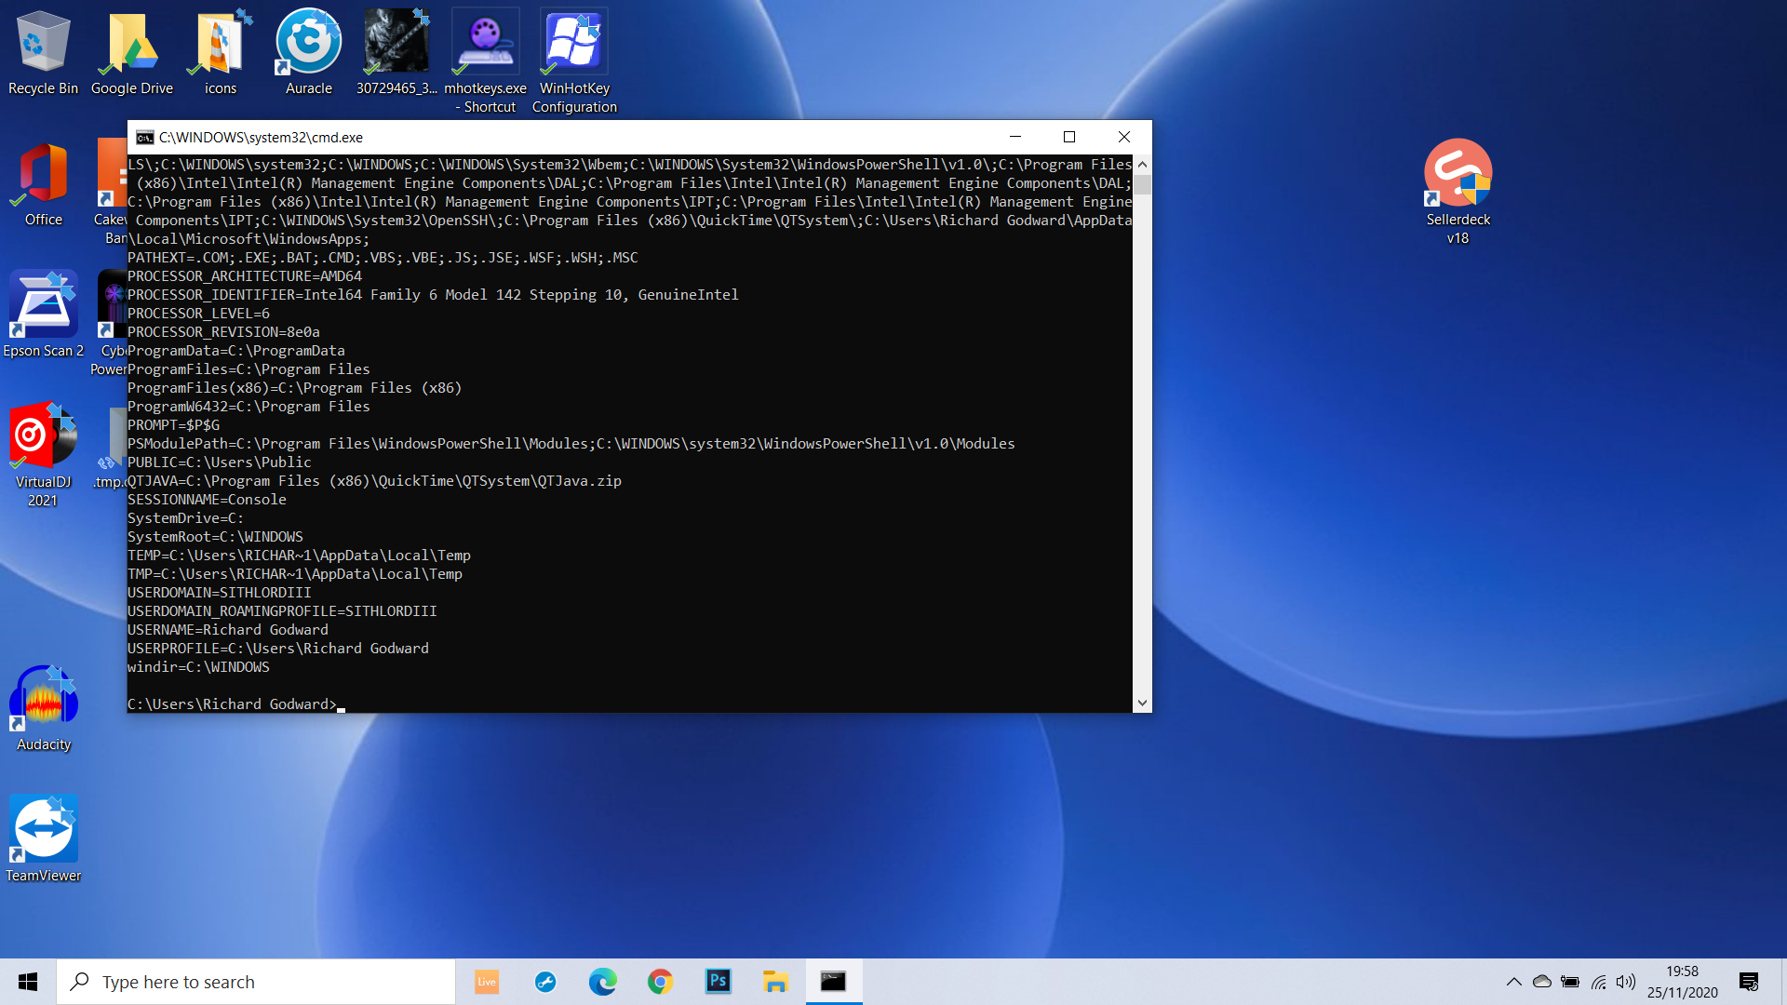Click the cmd scrollbar up arrow
Screen dimensions: 1787x1005
pos(1142,165)
